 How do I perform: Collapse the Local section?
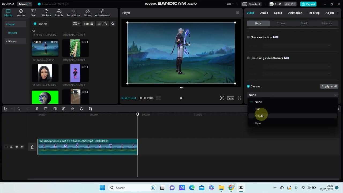(x=15, y=24)
